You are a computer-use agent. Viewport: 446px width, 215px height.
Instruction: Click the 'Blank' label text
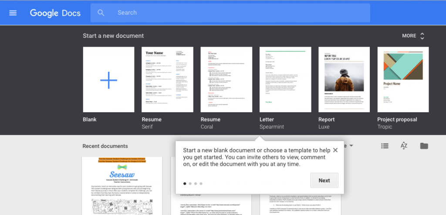pyautogui.click(x=90, y=119)
